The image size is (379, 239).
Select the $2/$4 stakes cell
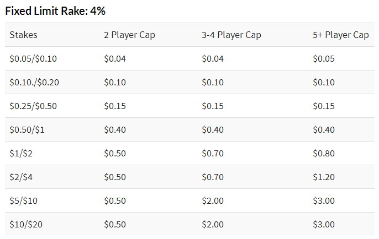click(x=21, y=177)
